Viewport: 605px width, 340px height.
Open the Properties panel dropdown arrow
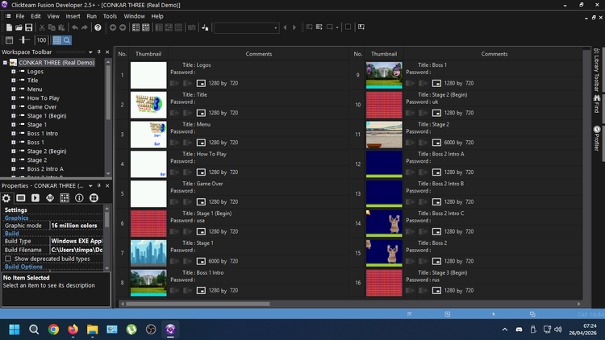90,186
